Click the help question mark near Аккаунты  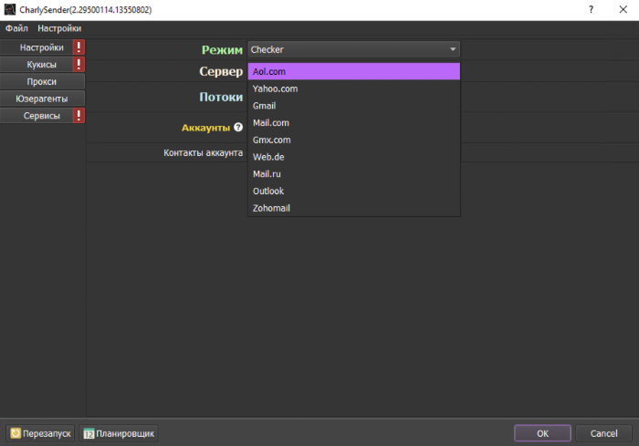(x=238, y=128)
